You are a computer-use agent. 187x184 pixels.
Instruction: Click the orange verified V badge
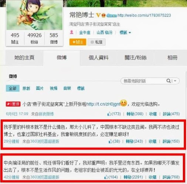tap(98, 15)
